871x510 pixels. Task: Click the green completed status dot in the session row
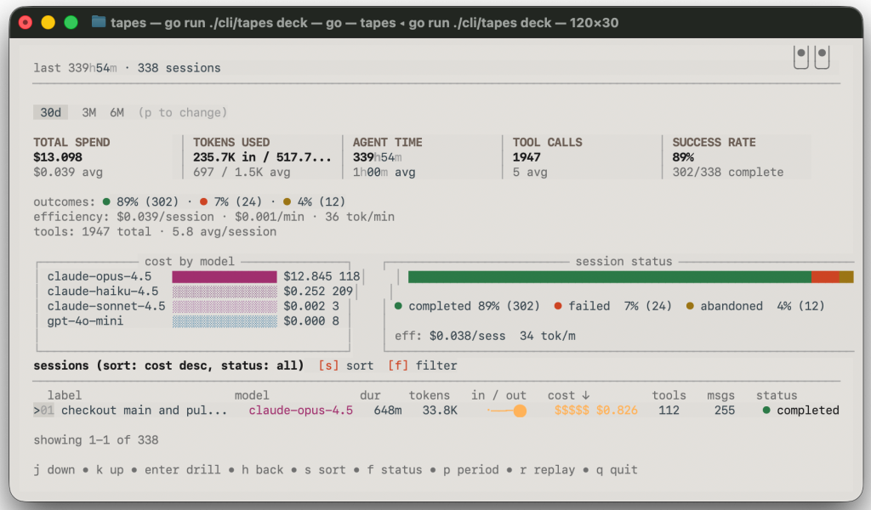(766, 411)
